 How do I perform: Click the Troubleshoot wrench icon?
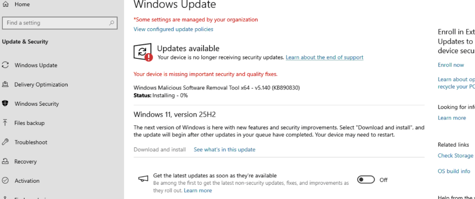coord(5,142)
